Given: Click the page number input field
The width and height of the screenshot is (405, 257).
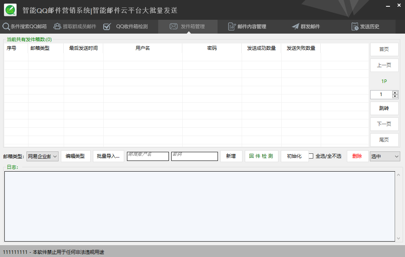Looking at the screenshot, I should pos(381,94).
